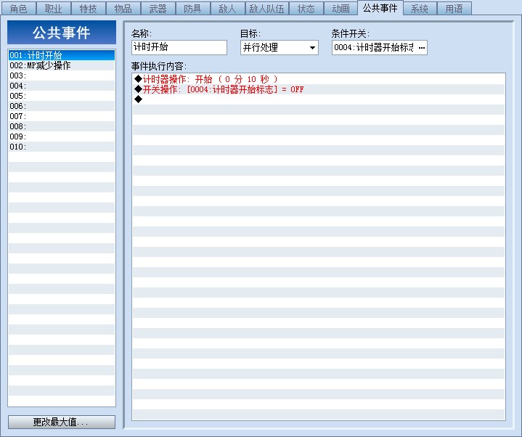The width and height of the screenshot is (522, 437).
Task: Select the 开关操作 command line
Action: pos(319,89)
